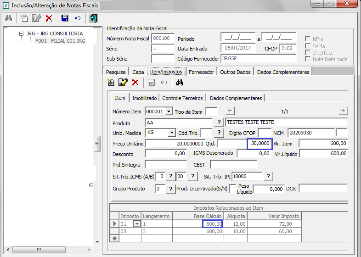
Task: Click the edit item pencil icon in item toolbar
Action: click(123, 83)
